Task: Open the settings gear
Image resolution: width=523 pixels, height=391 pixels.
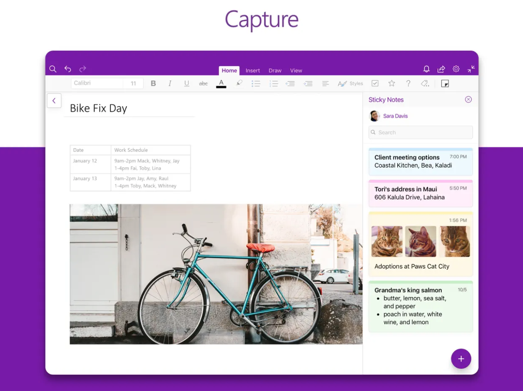Action: pos(456,69)
